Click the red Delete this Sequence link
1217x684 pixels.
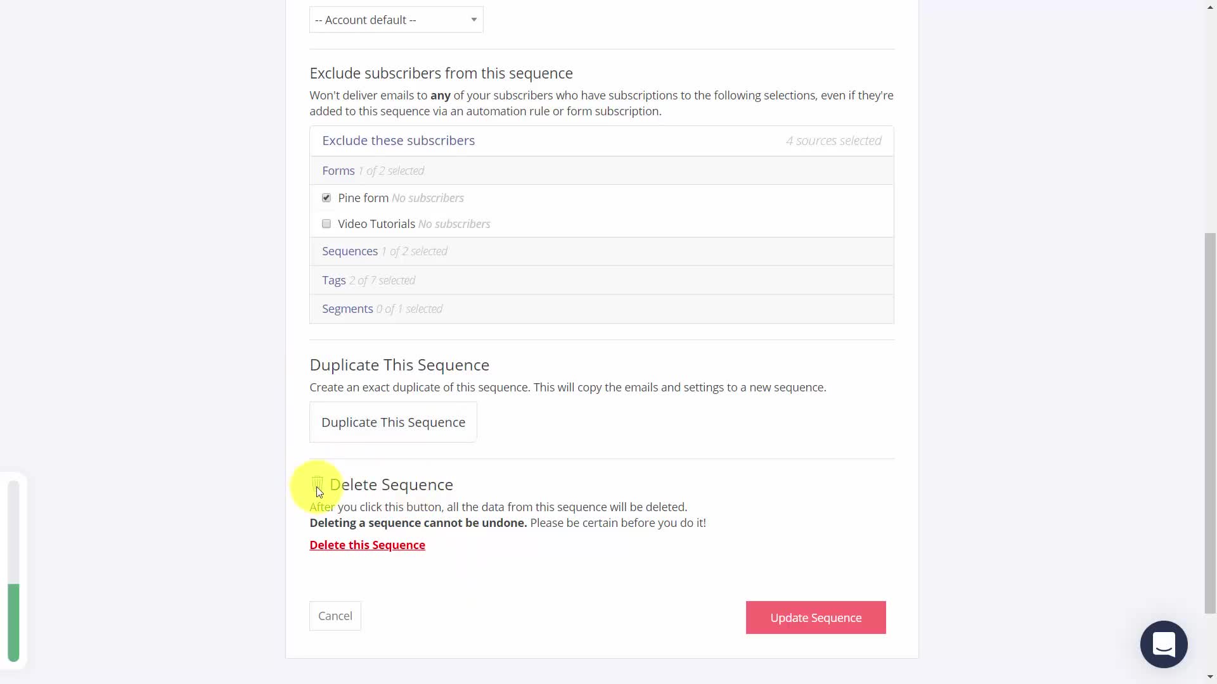tap(367, 545)
